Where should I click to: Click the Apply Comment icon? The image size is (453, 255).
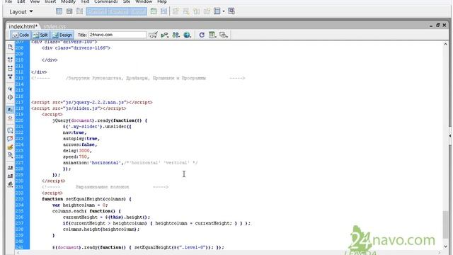(x=10, y=130)
